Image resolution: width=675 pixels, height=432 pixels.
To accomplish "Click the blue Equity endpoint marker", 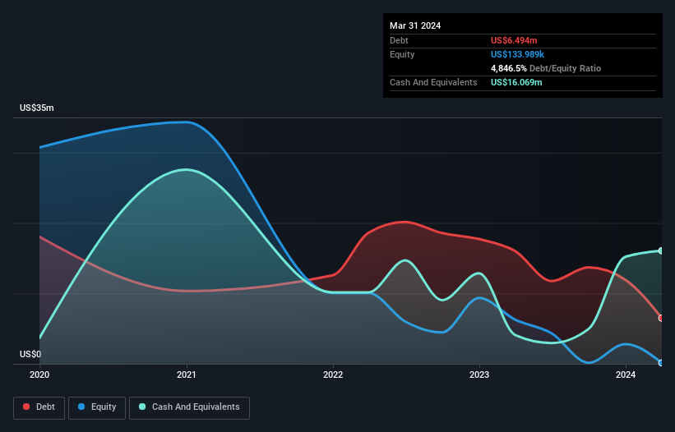I will click(x=661, y=363).
